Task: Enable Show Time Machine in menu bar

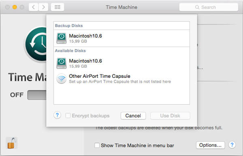Action: [x=97, y=145]
